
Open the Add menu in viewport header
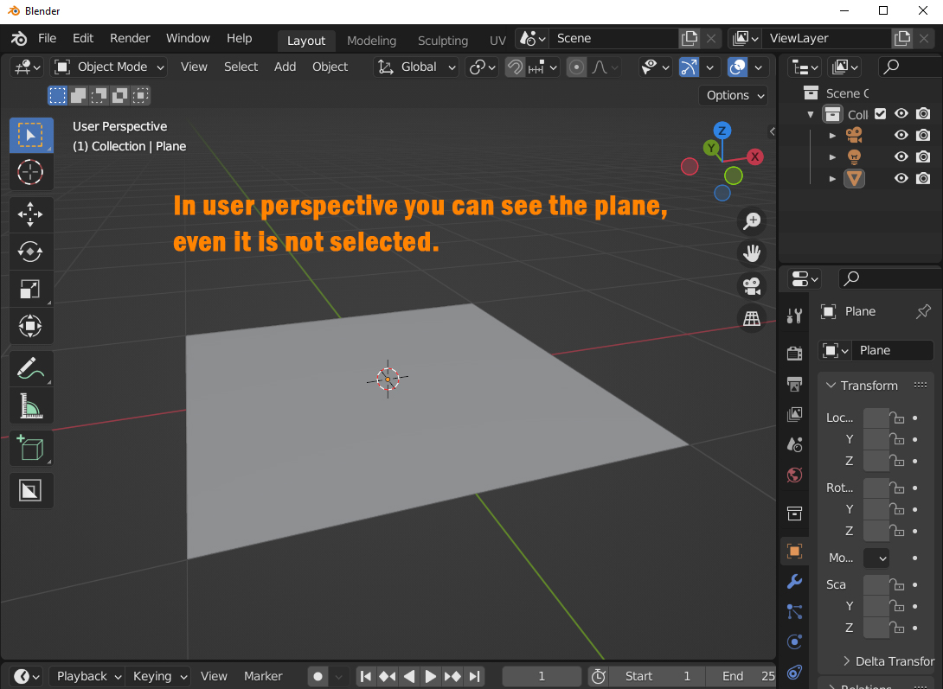point(285,67)
